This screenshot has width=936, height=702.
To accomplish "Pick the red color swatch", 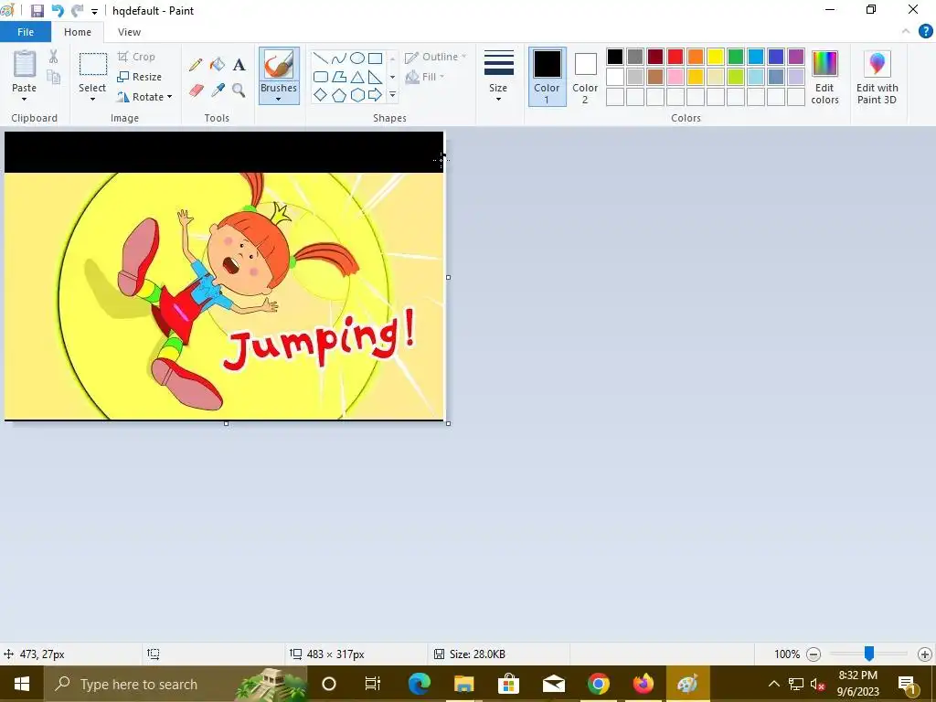I will (675, 57).
